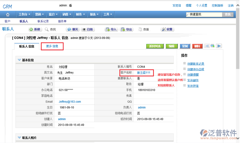Click the previous record arrow icon
This screenshot has width=240, height=143.
point(206,46)
